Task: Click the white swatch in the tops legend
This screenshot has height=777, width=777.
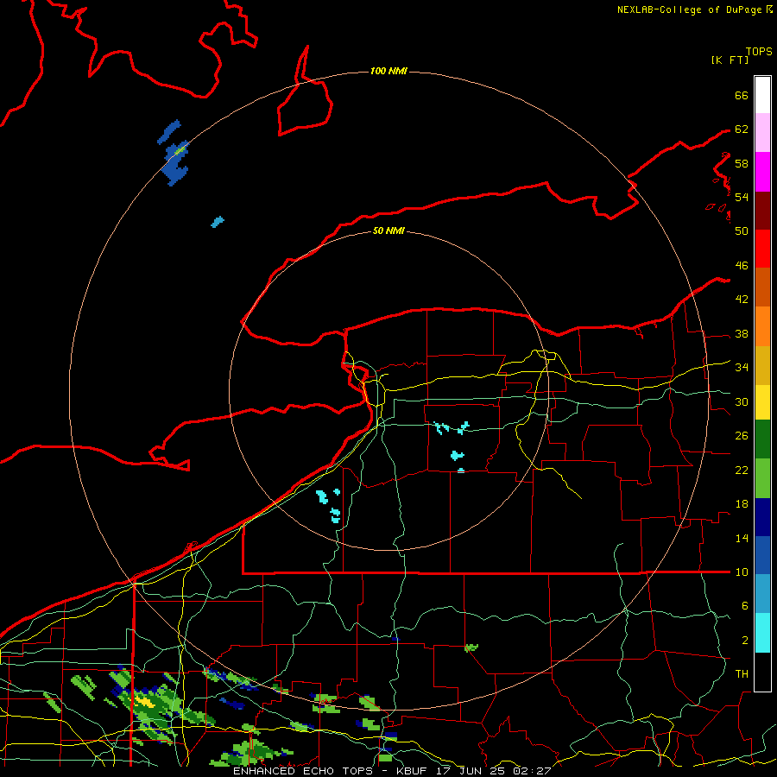Action: [762, 95]
